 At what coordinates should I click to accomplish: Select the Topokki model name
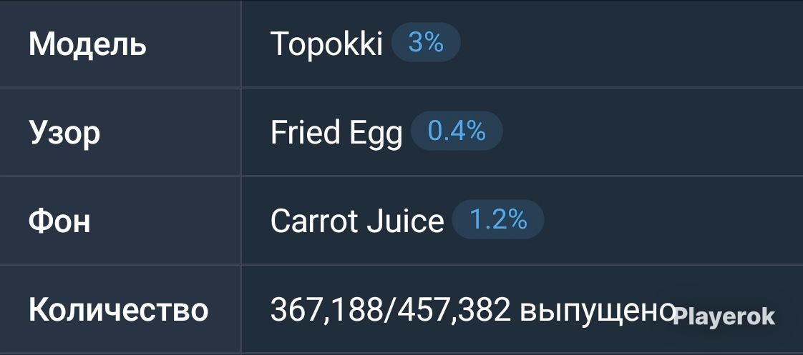click(x=326, y=44)
